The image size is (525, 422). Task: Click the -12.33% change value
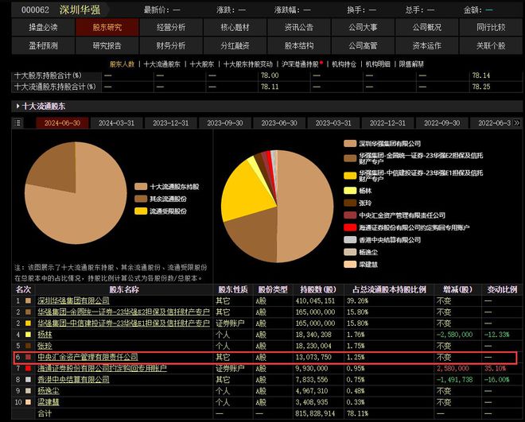pos(497,335)
